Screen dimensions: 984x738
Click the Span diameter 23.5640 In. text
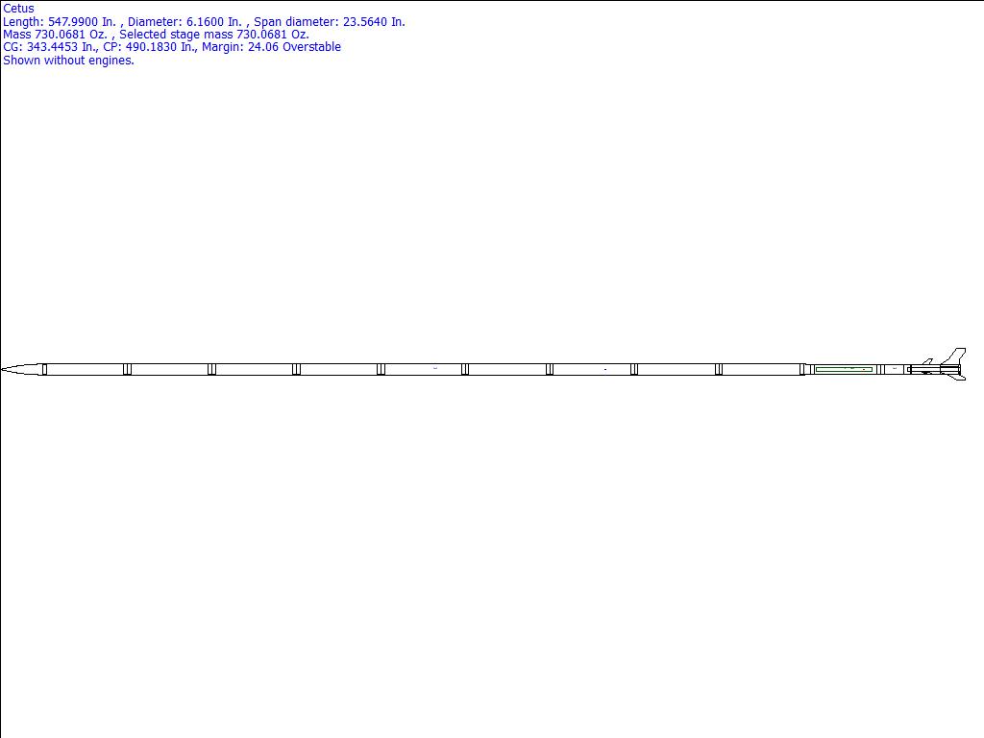pyautogui.click(x=329, y=21)
